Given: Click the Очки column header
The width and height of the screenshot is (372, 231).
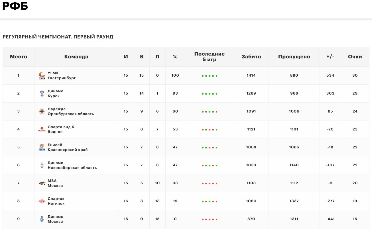Looking at the screenshot, I should [x=355, y=57].
